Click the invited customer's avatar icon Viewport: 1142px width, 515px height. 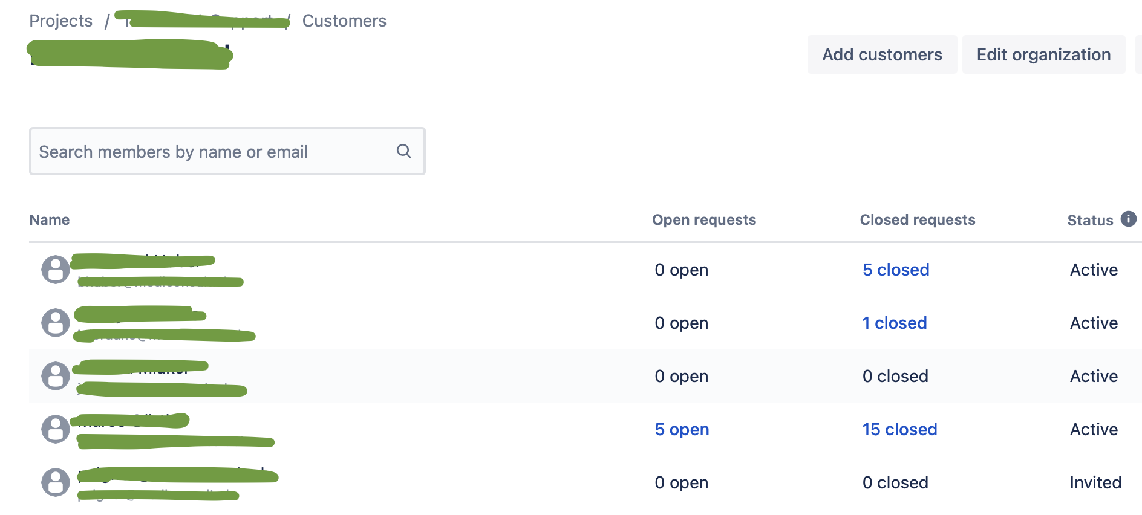coord(55,482)
